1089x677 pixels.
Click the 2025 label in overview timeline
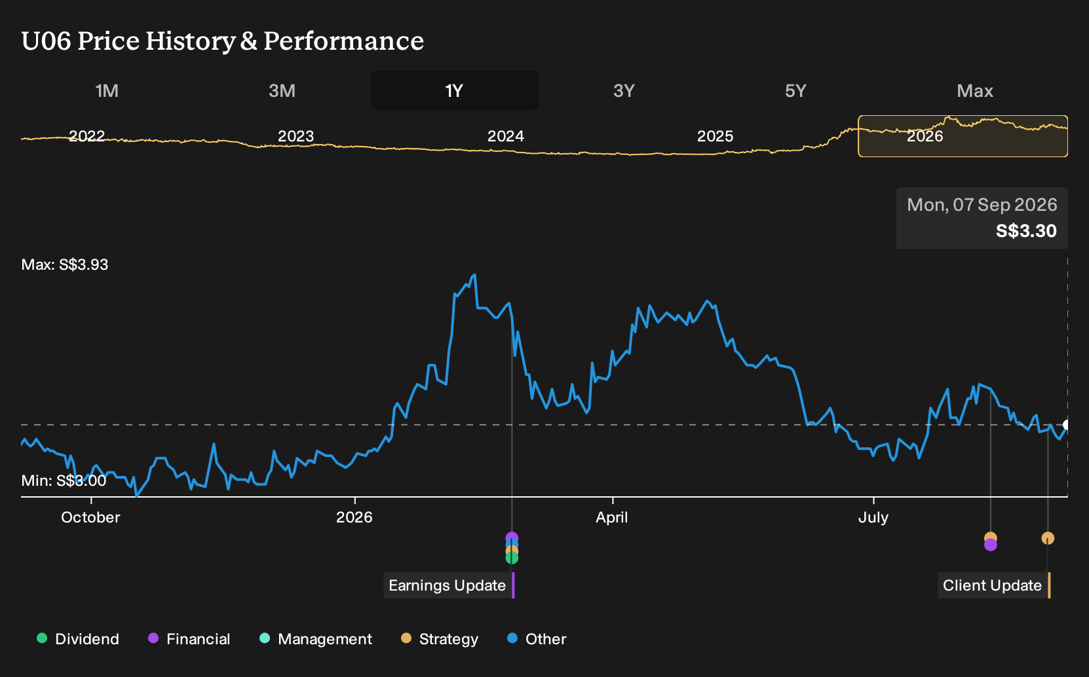tap(716, 136)
